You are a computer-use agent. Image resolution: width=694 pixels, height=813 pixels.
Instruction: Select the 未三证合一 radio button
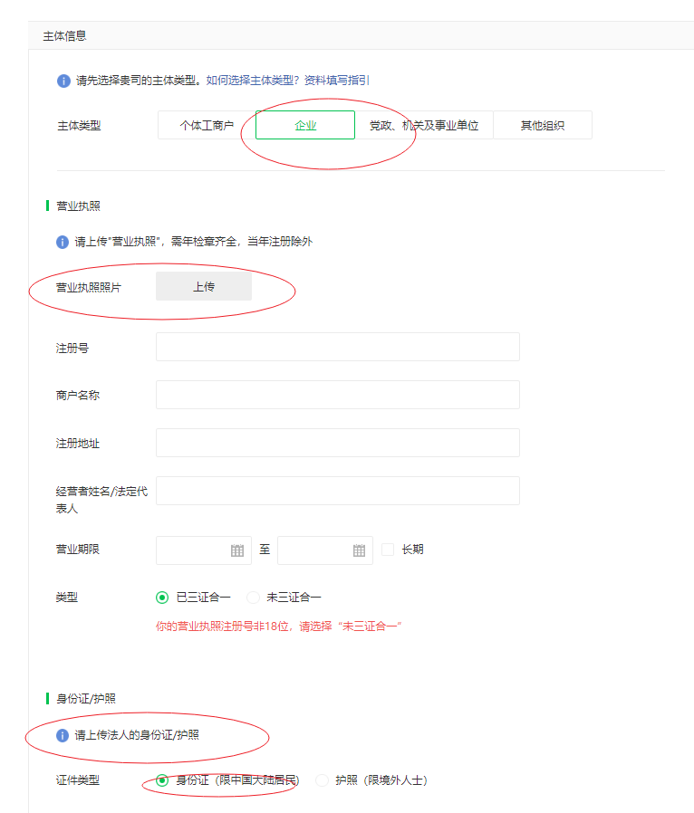pos(253,598)
